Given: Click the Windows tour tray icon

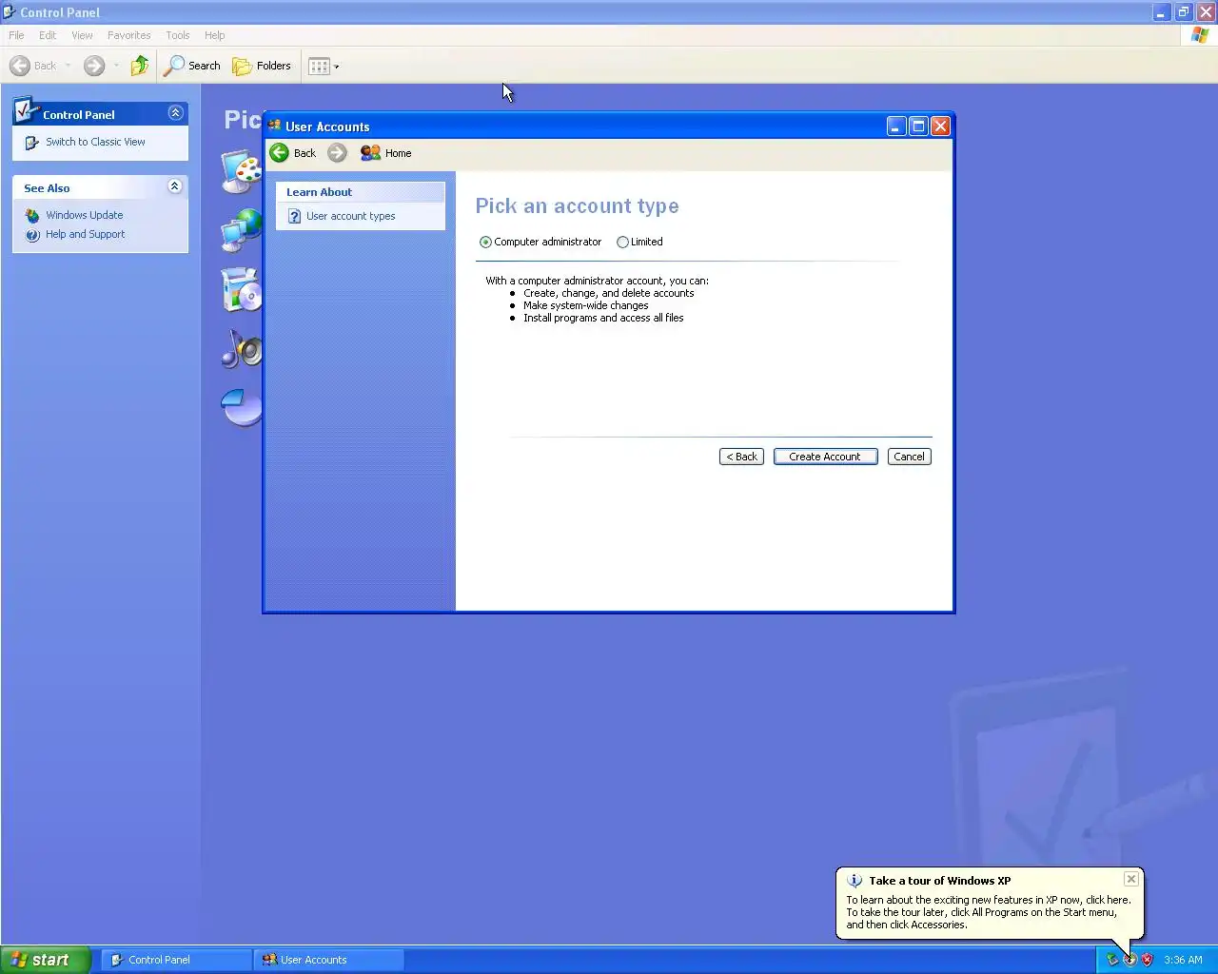Looking at the screenshot, I should [1130, 960].
